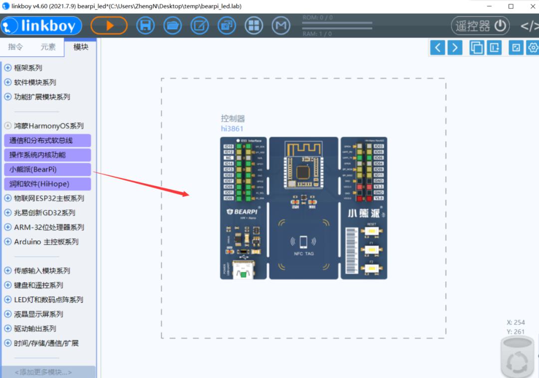
Task: Go forward with the right arrow button
Action: pos(455,48)
